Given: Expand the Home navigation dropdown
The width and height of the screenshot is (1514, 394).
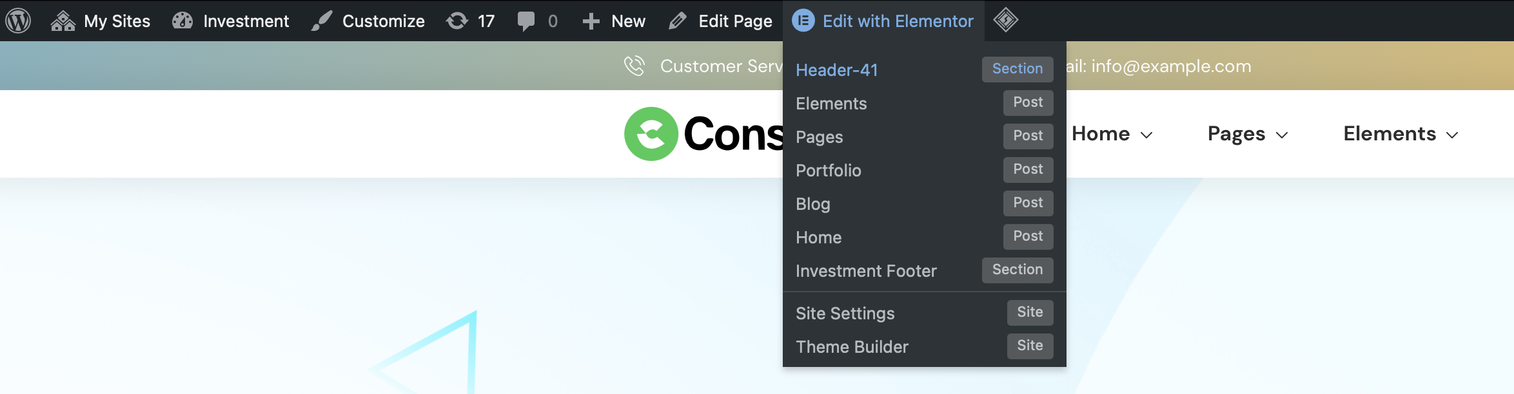Looking at the screenshot, I should (x=1112, y=134).
